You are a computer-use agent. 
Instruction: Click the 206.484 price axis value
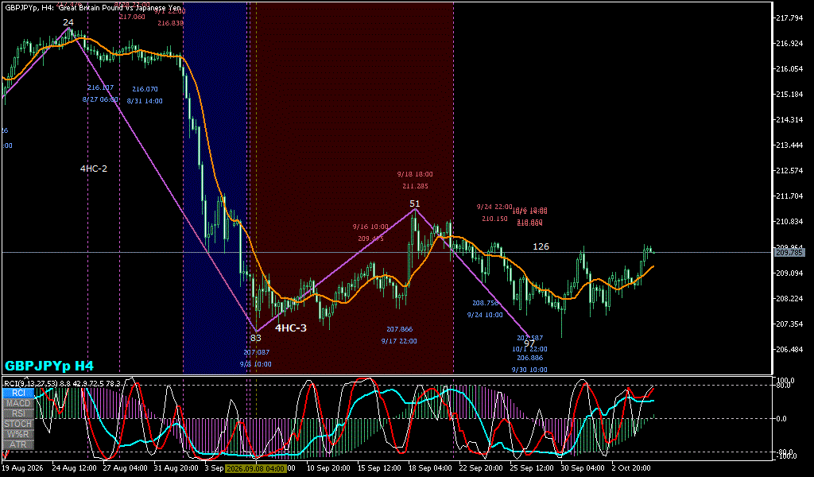(789, 349)
